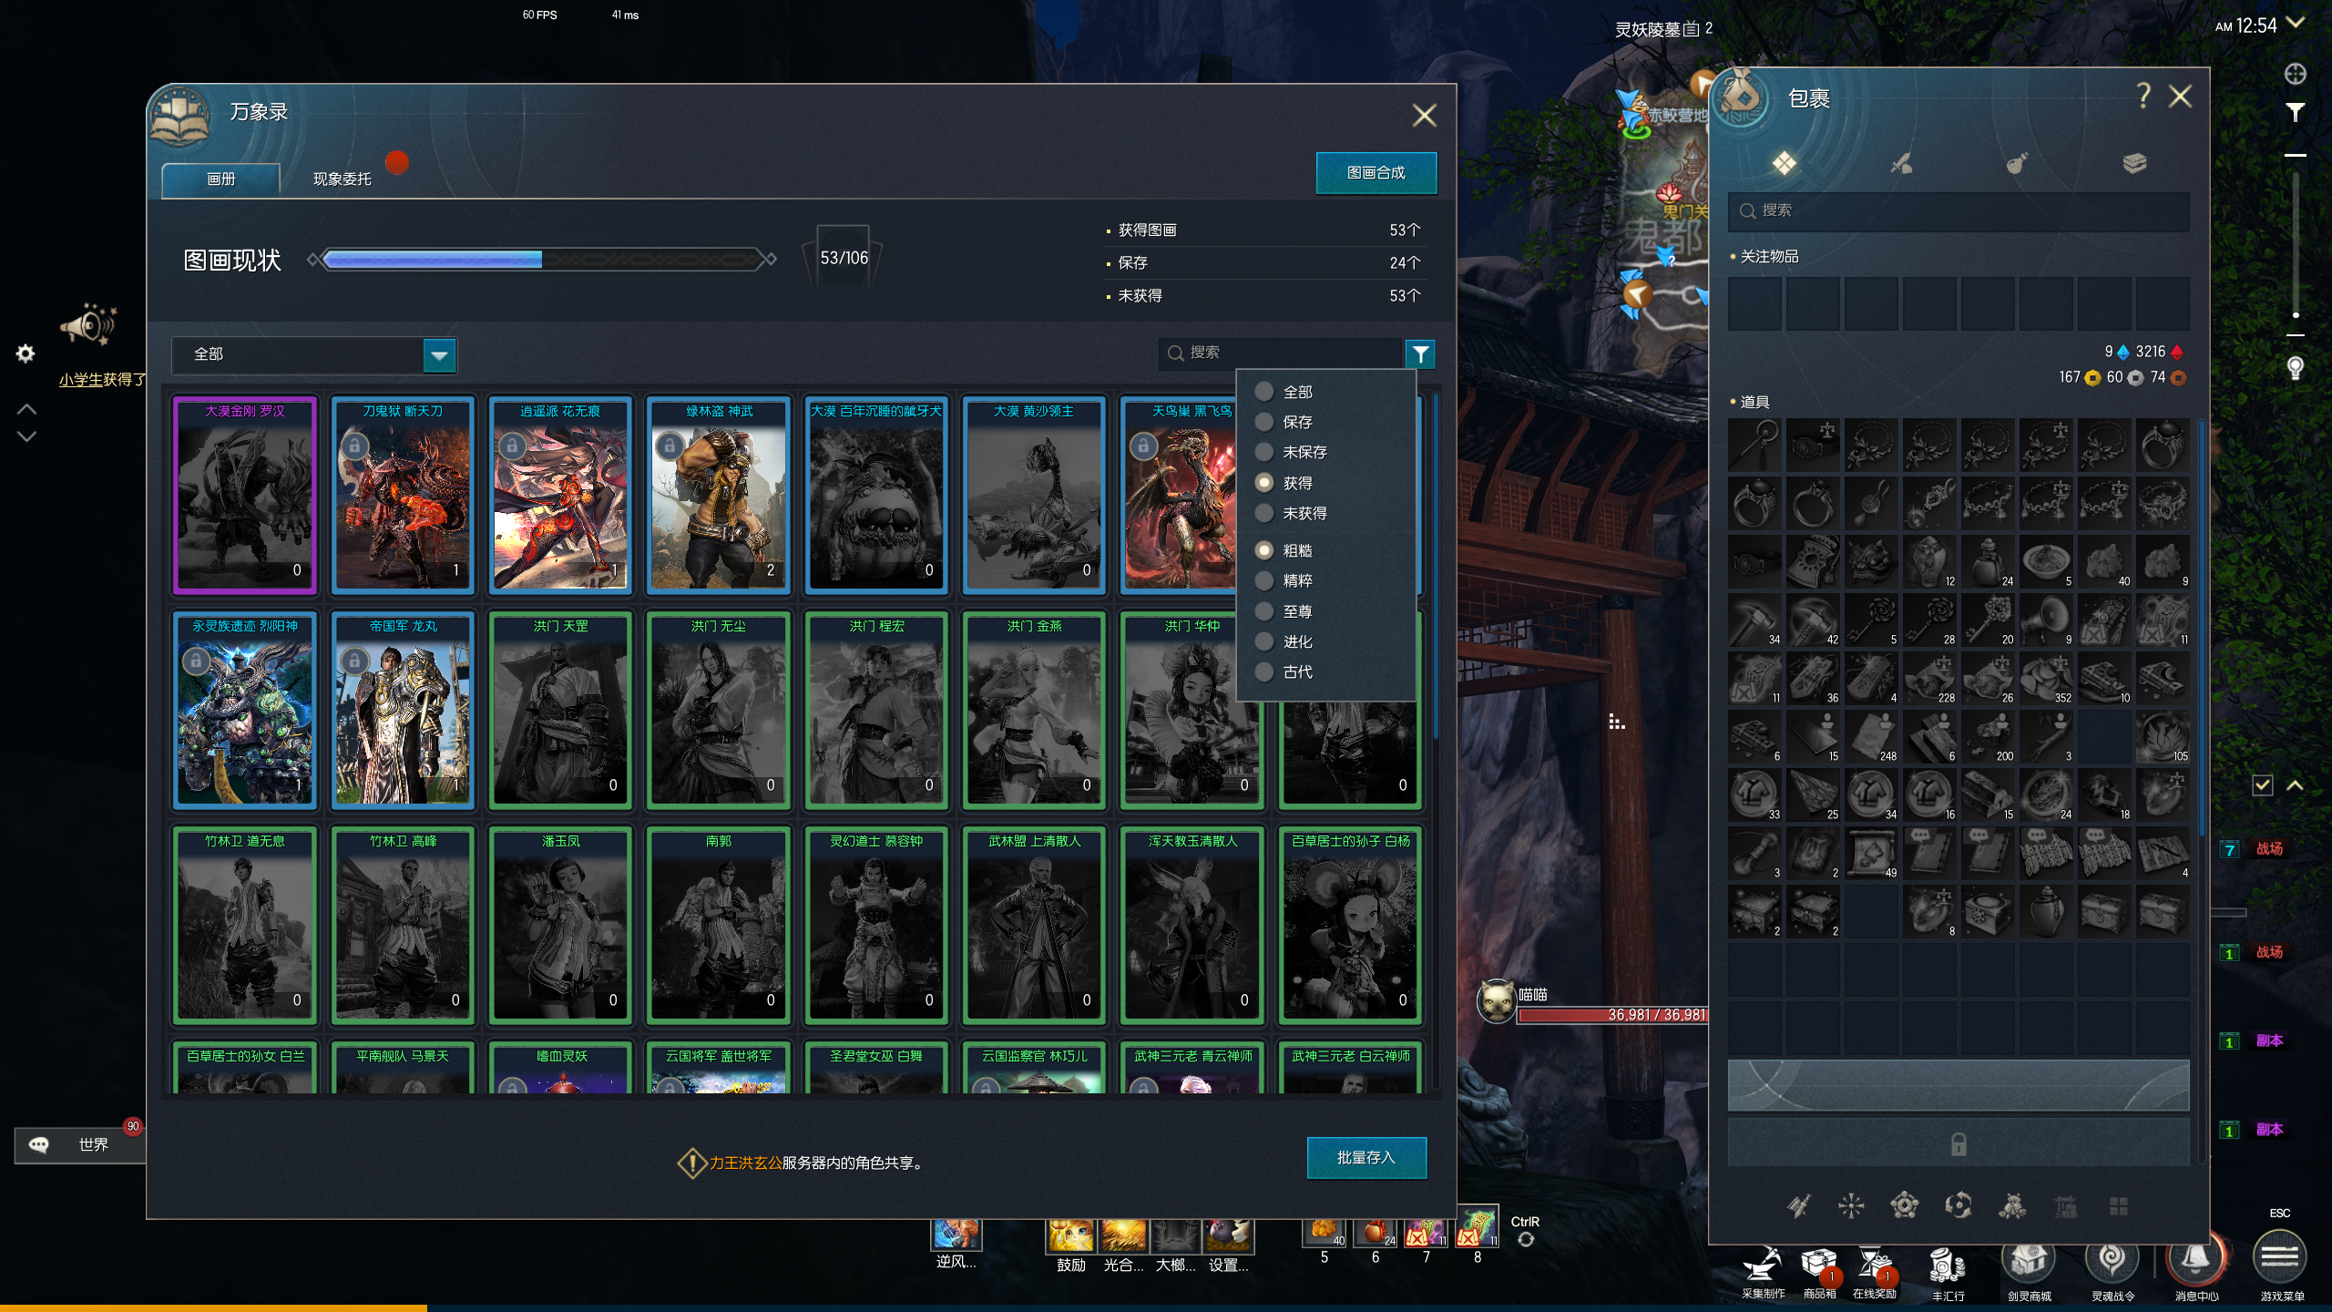Open the 商品箱 item box icon
The image size is (2332, 1312).
click(1818, 1265)
